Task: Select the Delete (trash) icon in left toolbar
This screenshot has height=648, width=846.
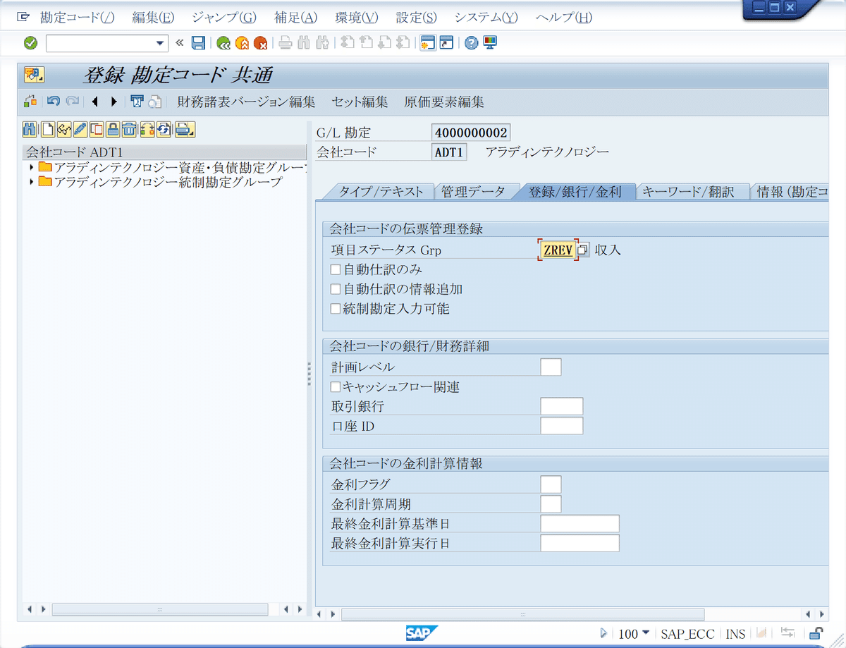Action: pyautogui.click(x=128, y=129)
